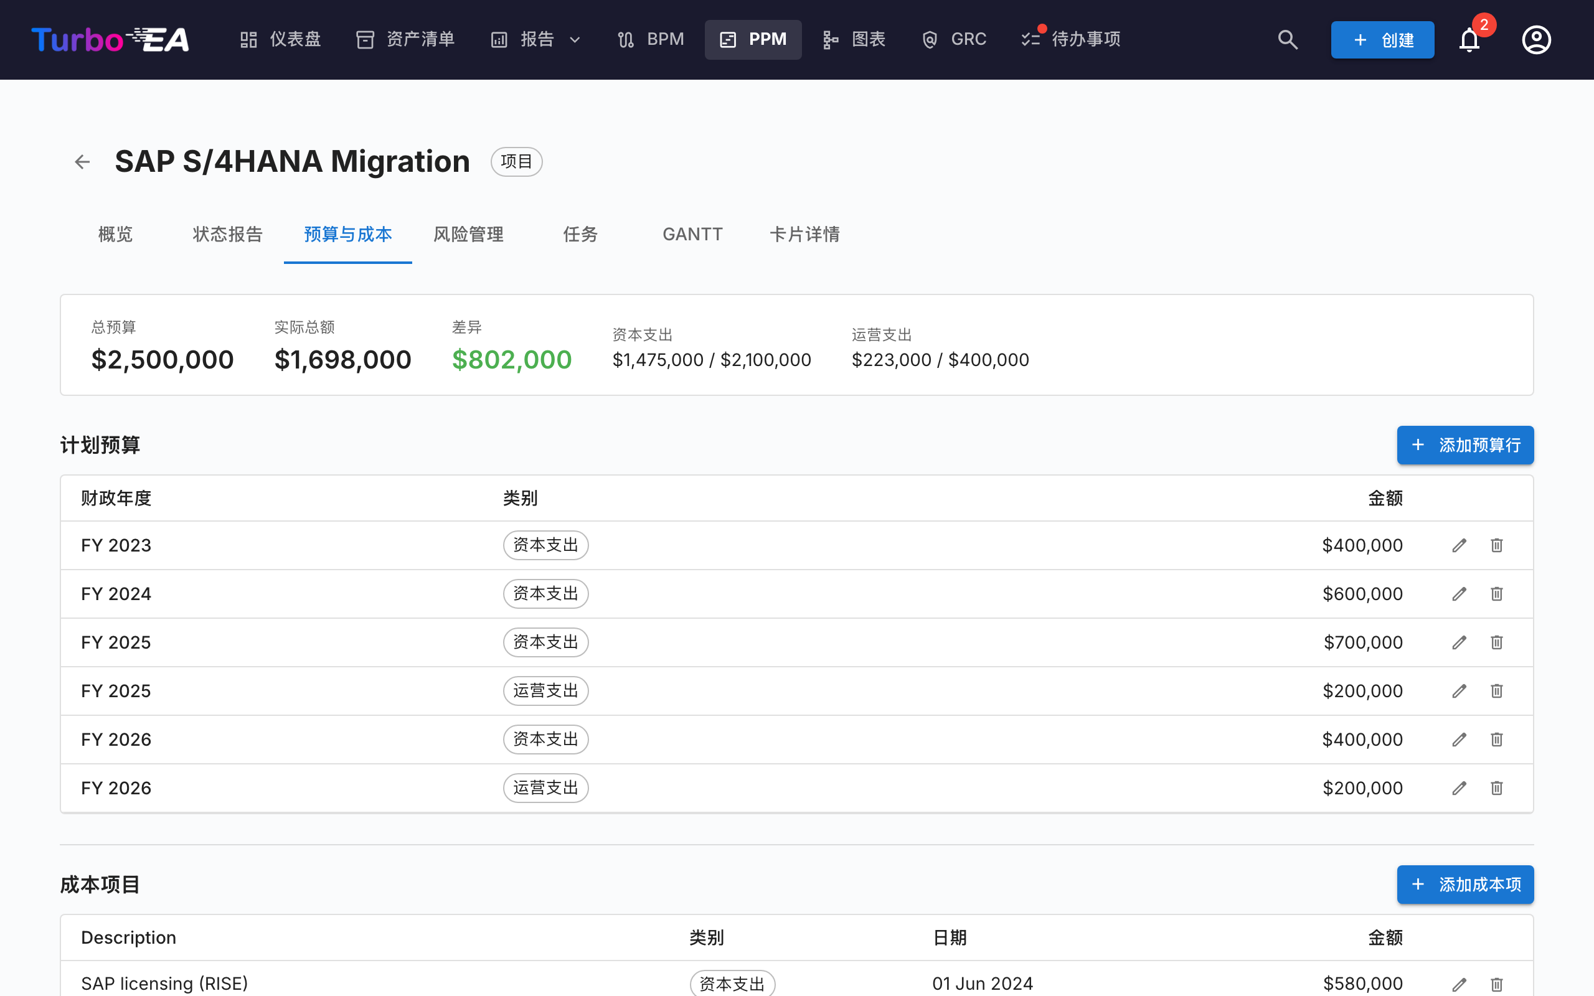Select the 预算与成本 tab
1594x996 pixels.
click(348, 235)
